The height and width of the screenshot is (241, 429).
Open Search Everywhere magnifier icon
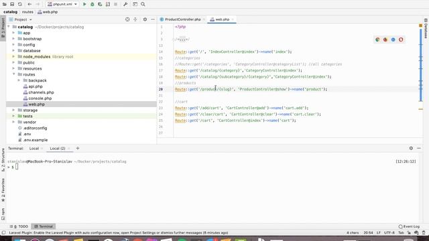click(143, 4)
